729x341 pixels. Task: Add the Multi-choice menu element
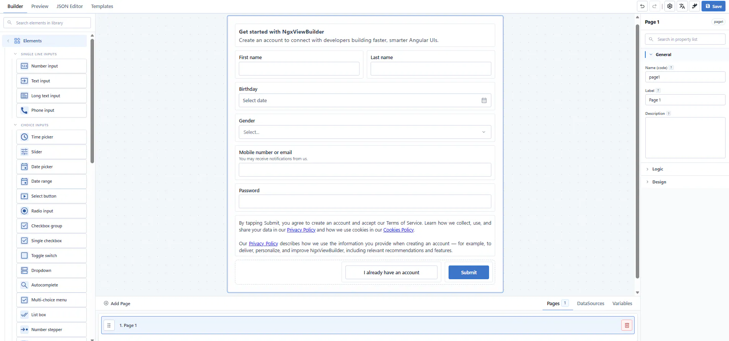pos(52,300)
